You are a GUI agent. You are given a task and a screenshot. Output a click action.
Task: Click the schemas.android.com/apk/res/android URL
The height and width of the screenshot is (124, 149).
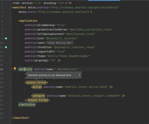click(x=84, y=8)
